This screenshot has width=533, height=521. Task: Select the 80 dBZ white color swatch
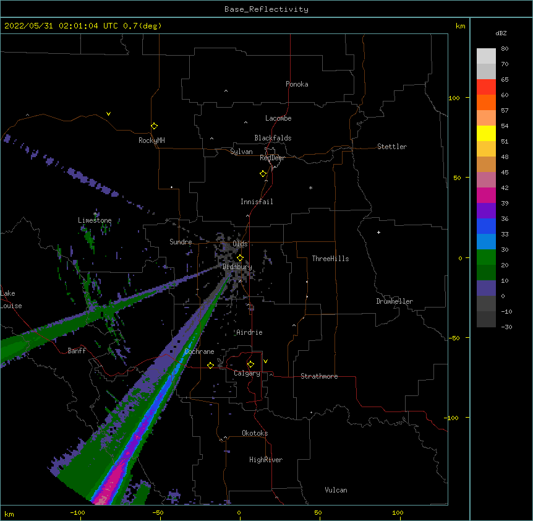coord(486,56)
